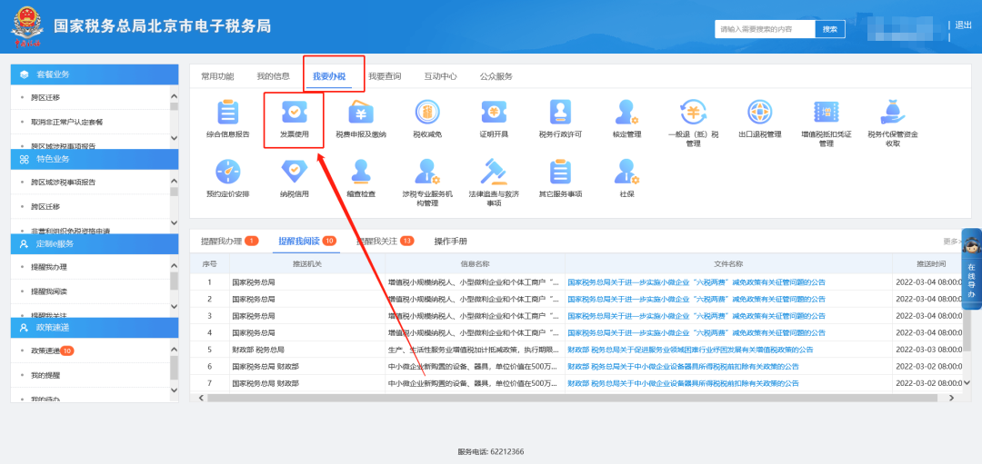Launch 出口退税管理 icon
The image size is (982, 464).
[x=759, y=114]
